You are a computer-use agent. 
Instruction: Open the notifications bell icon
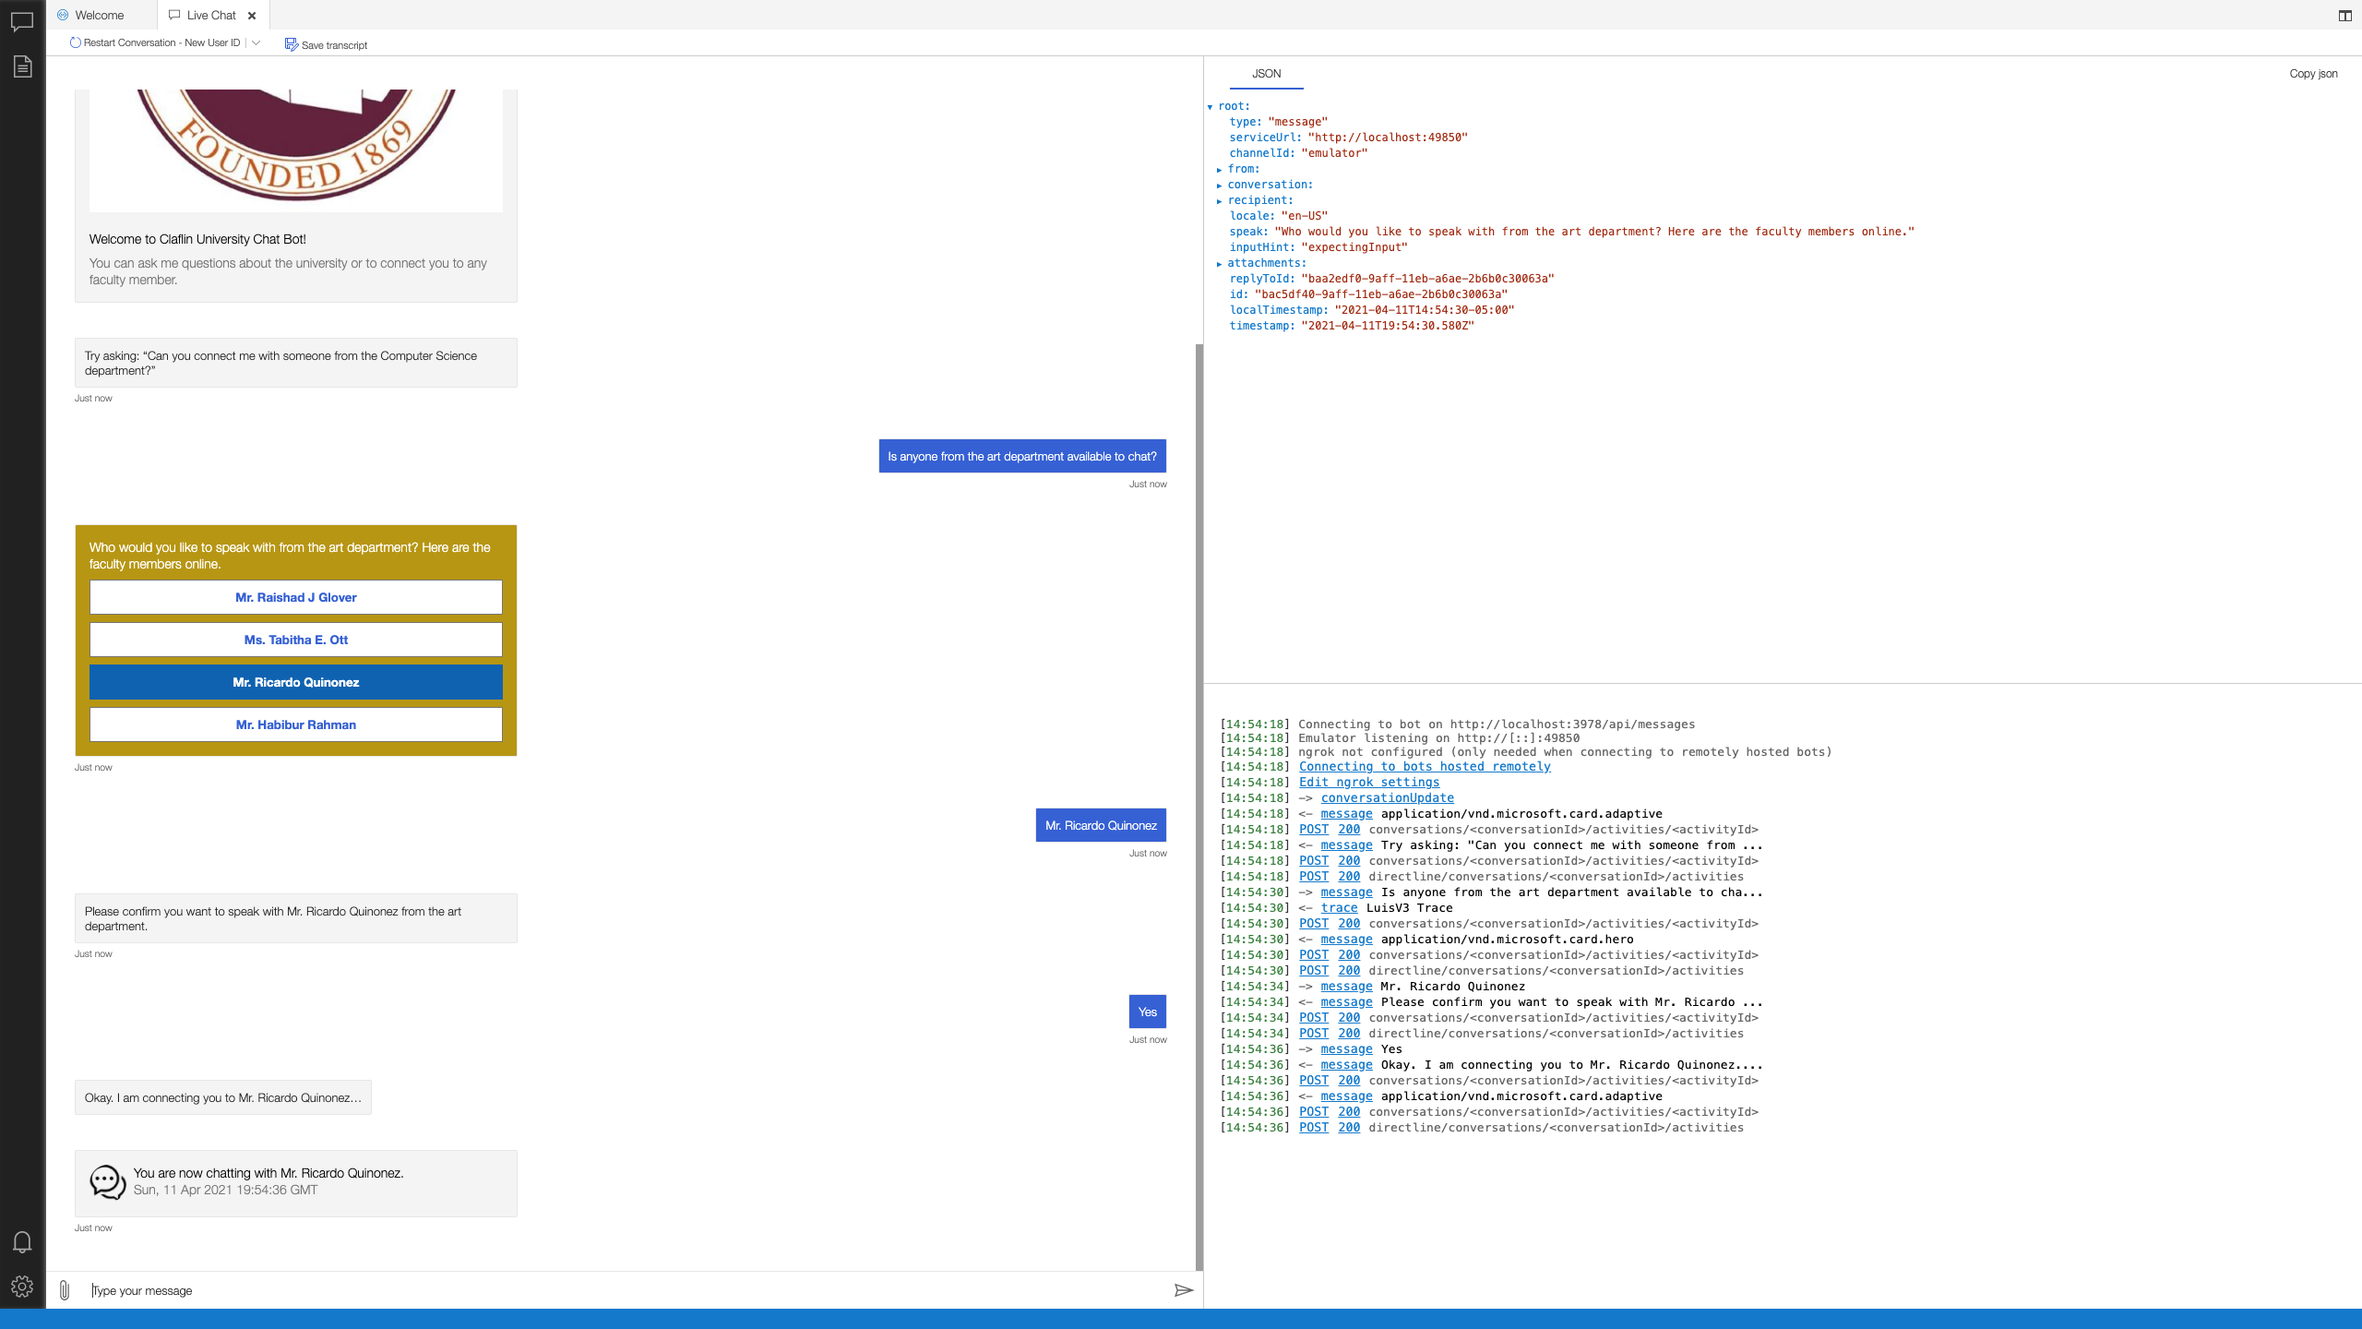point(22,1241)
